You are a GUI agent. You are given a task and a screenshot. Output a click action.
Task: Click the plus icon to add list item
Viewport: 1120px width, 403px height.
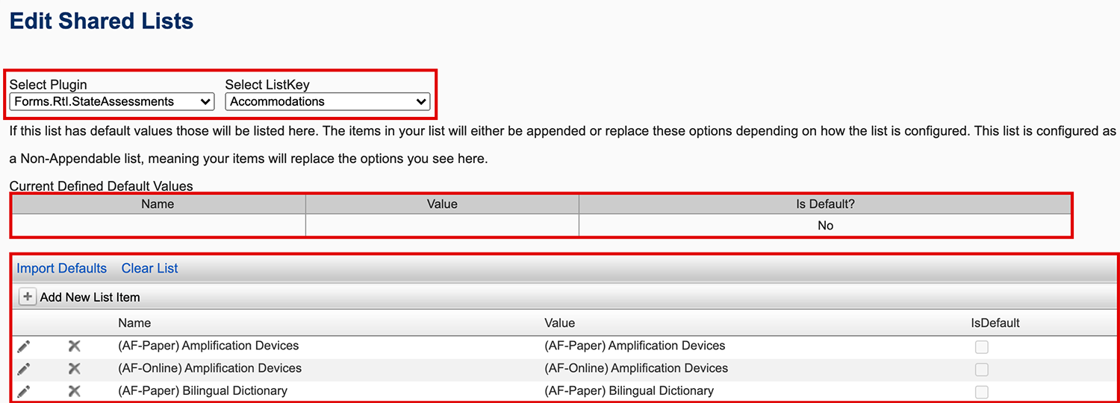[x=28, y=297]
